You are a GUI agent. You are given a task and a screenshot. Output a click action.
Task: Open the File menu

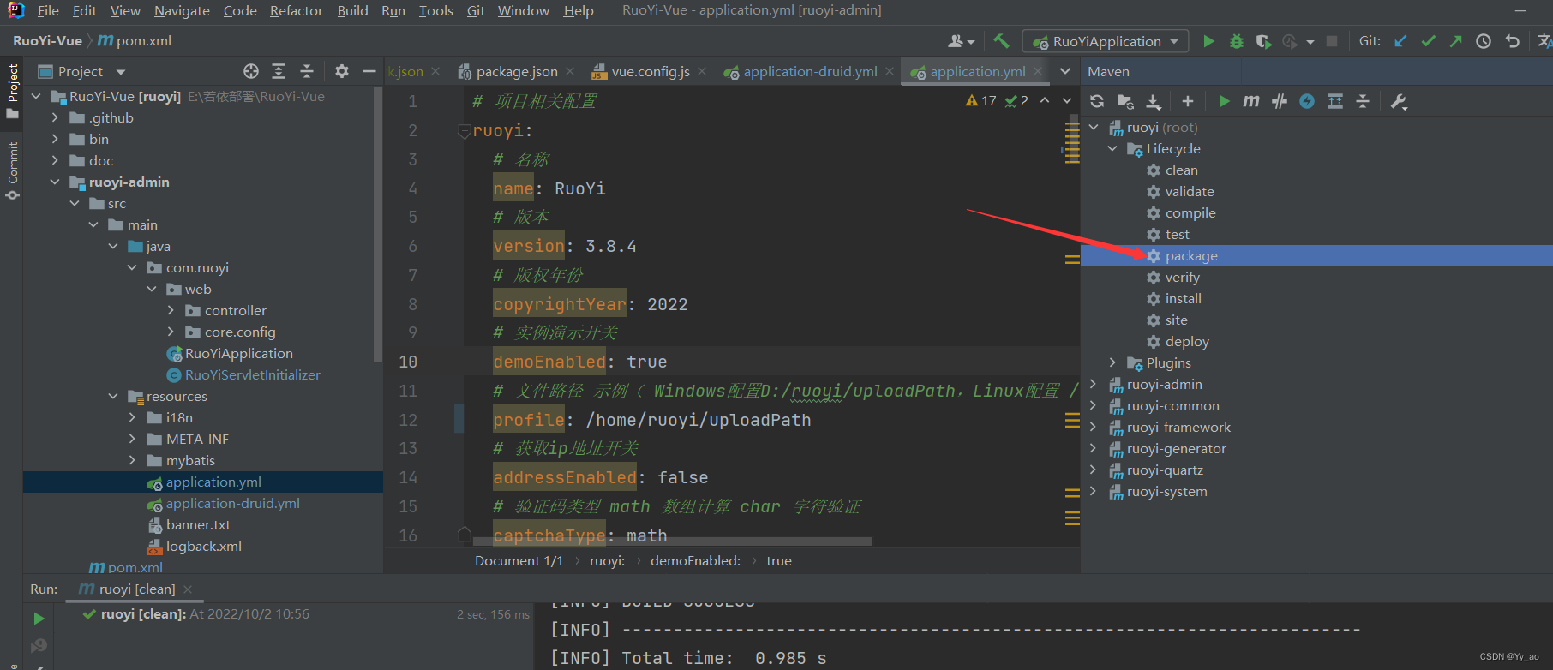[48, 10]
